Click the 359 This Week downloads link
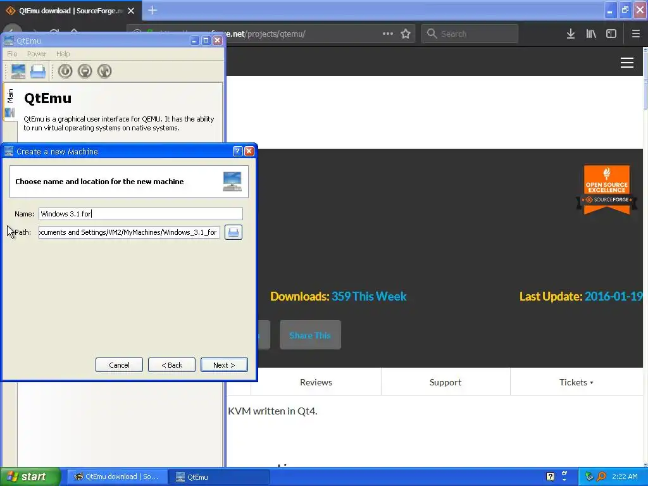This screenshot has width=648, height=486. pos(369,296)
